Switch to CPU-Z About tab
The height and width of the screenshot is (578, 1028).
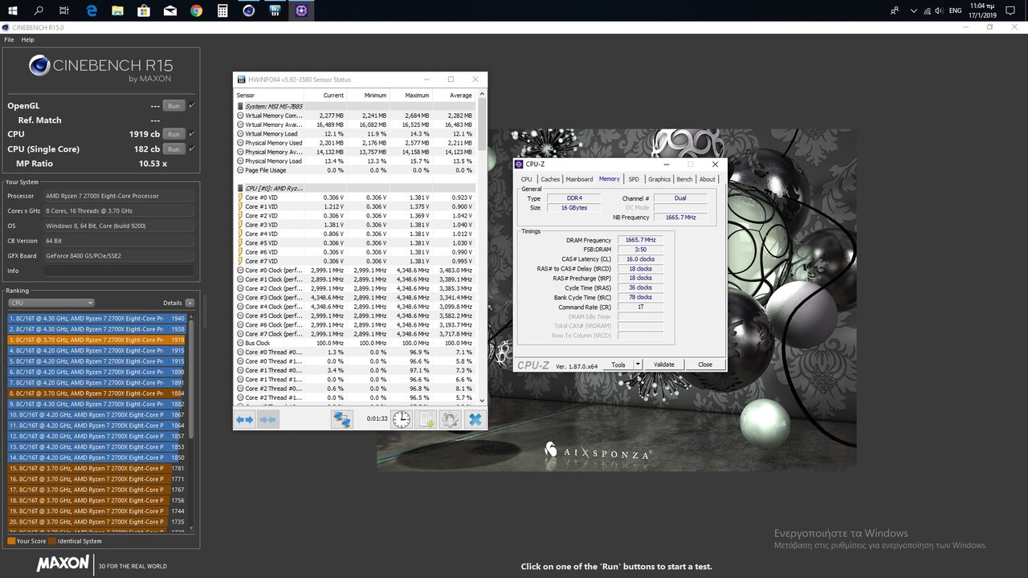tap(707, 179)
